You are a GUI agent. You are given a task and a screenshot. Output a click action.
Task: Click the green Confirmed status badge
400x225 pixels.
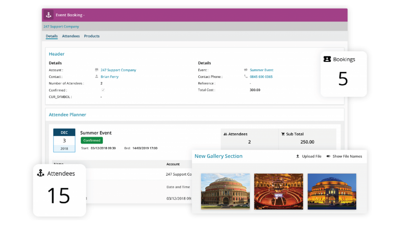[x=92, y=140]
